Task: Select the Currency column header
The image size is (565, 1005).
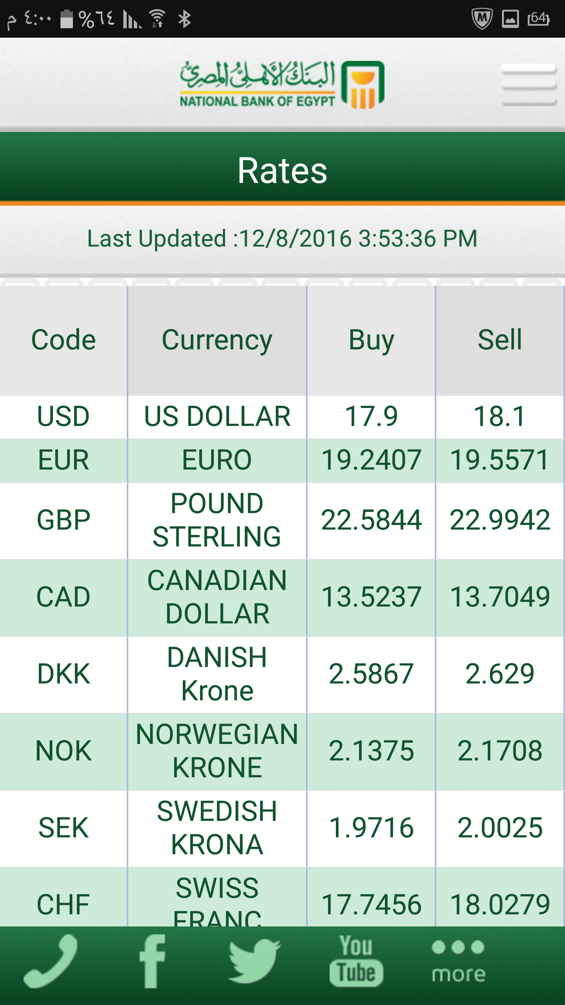Action: pyautogui.click(x=217, y=340)
